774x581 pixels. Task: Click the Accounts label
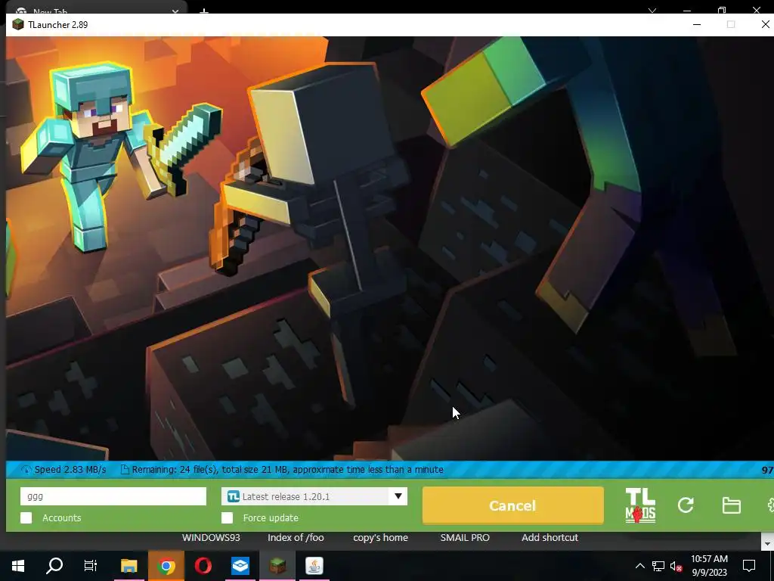[62, 517]
